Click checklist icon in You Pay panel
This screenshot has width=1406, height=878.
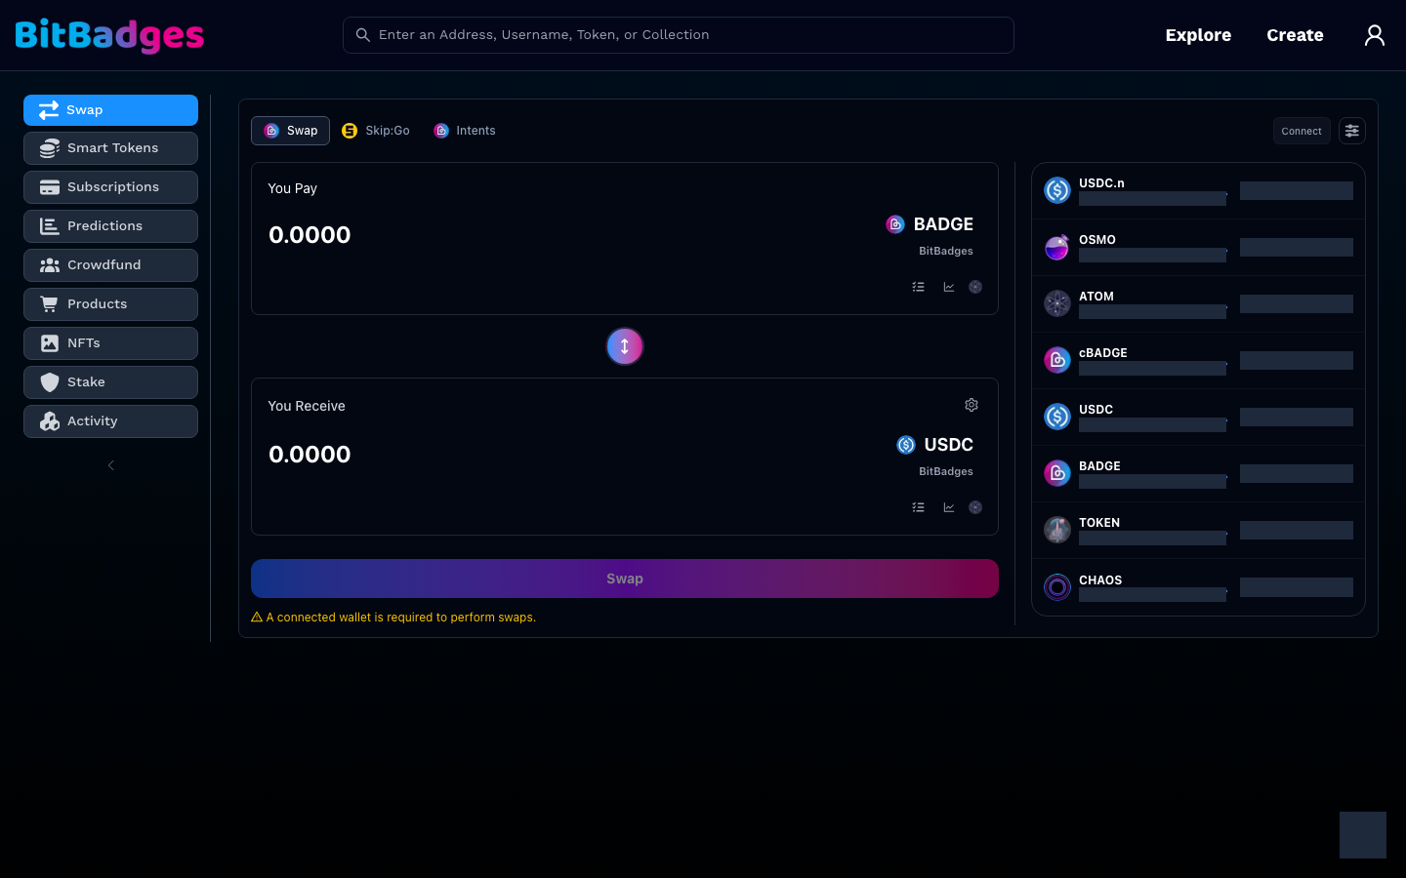(918, 287)
